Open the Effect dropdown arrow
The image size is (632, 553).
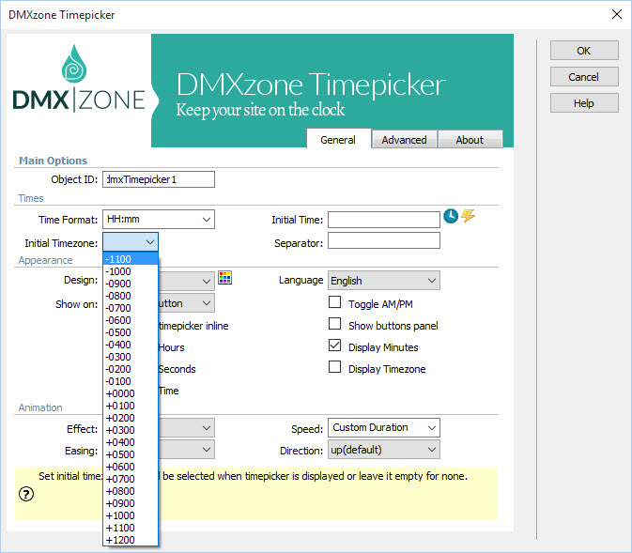point(207,427)
